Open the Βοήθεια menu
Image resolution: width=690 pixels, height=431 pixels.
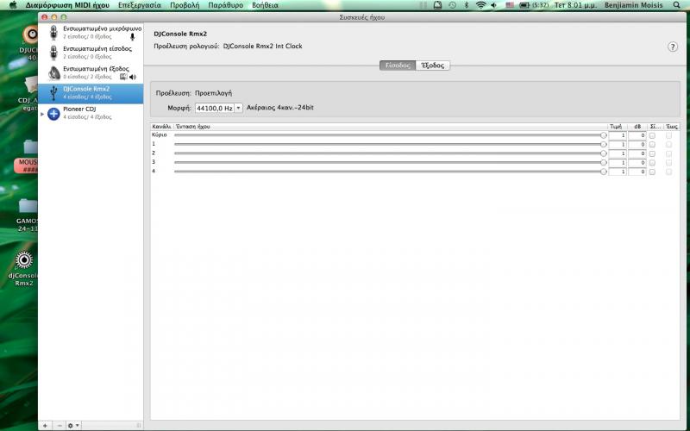coord(265,5)
